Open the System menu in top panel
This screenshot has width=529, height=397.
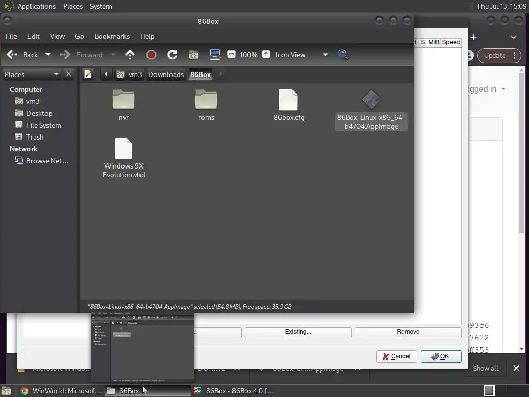pyautogui.click(x=101, y=6)
